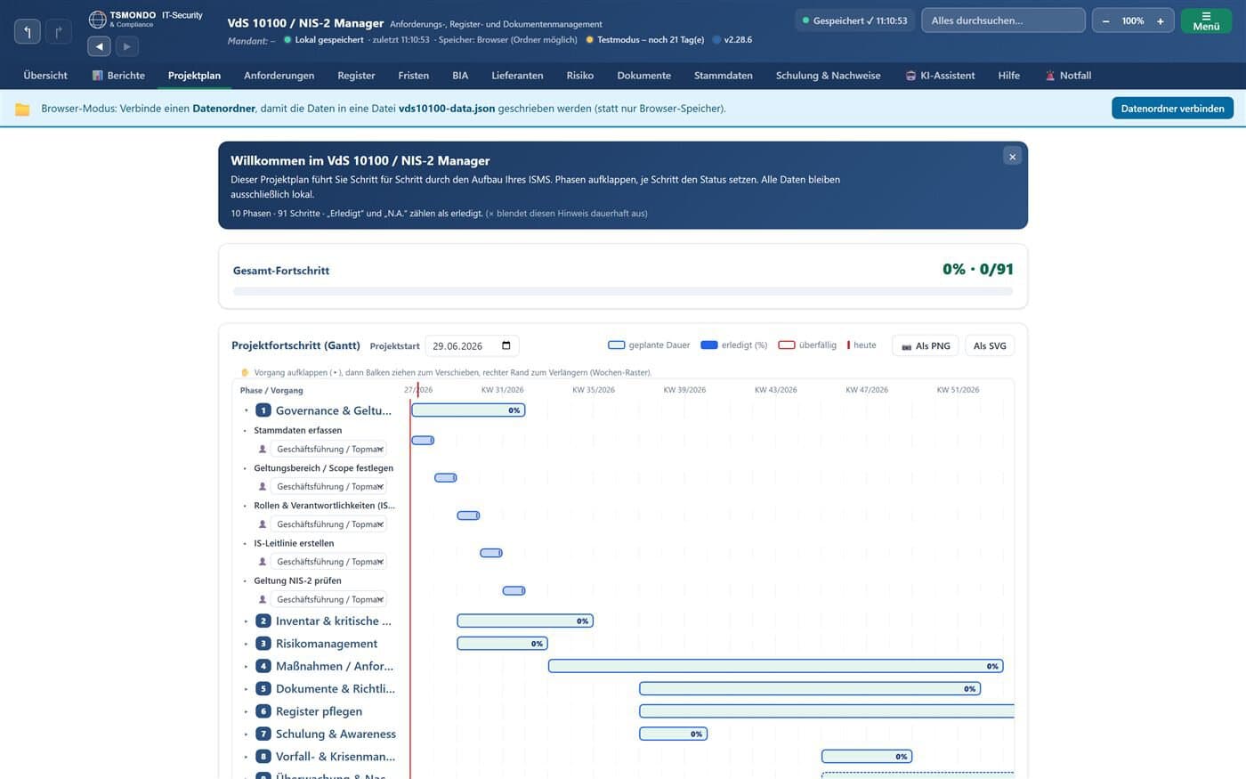Click phase number badge 7 Schulung
Viewport: 1246px width, 779px height.
click(x=263, y=734)
